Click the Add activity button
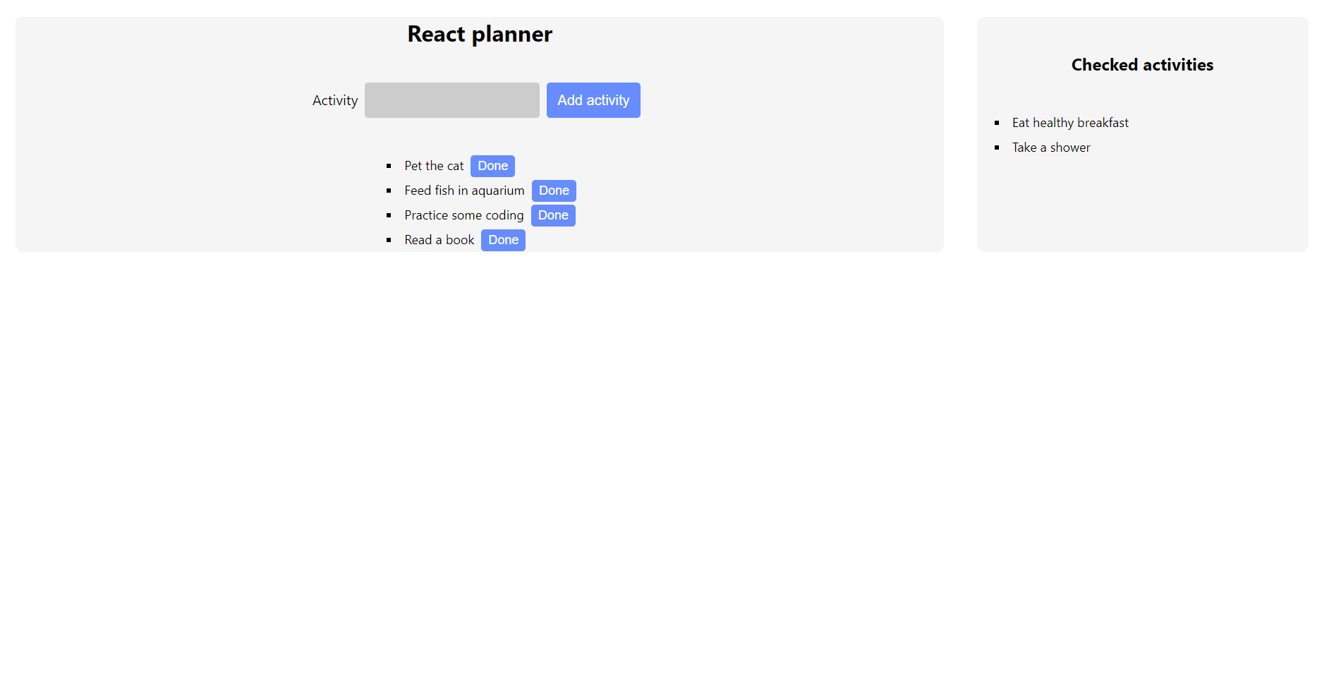 click(593, 100)
